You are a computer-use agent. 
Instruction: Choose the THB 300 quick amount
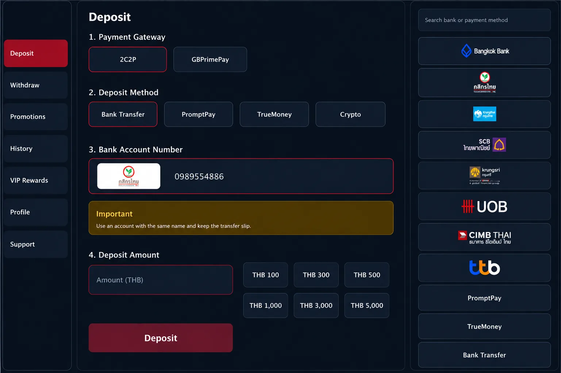click(316, 275)
